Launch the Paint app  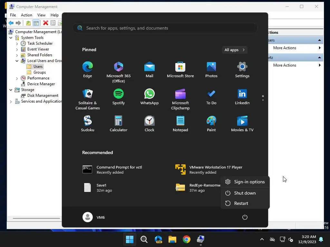pyautogui.click(x=211, y=124)
